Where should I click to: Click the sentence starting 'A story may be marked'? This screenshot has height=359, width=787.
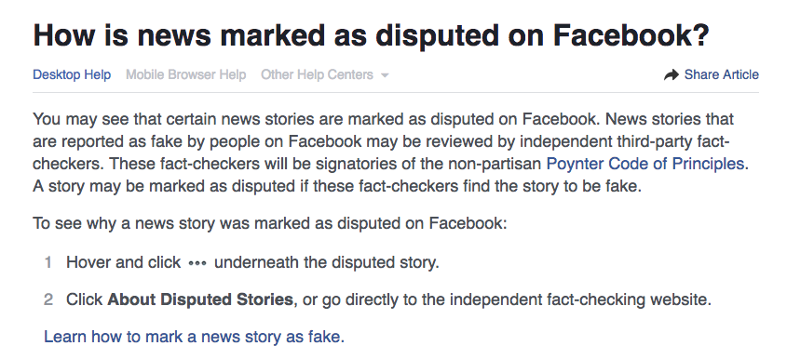coord(337,187)
